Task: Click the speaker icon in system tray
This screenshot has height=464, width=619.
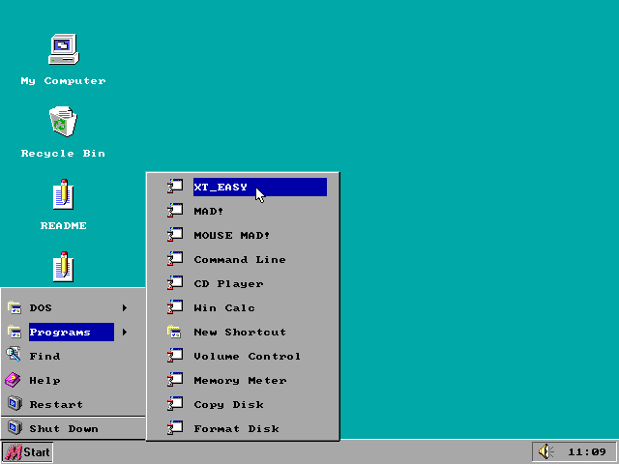Action: pos(545,451)
